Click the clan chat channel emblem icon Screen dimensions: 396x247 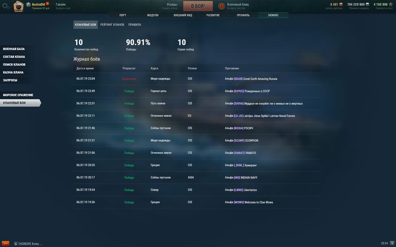(16, 244)
